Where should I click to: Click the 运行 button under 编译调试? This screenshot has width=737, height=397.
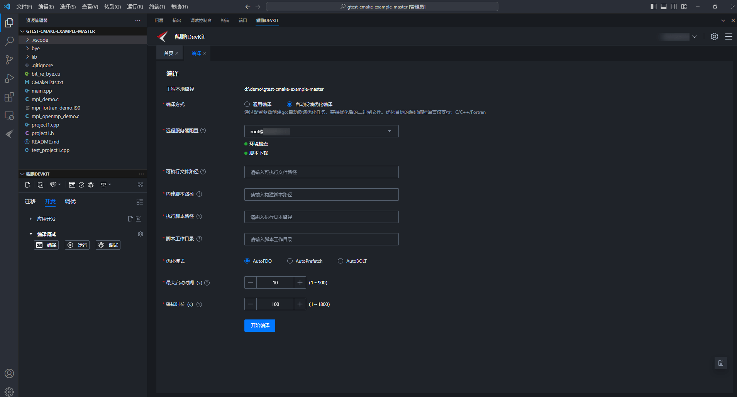click(x=77, y=245)
